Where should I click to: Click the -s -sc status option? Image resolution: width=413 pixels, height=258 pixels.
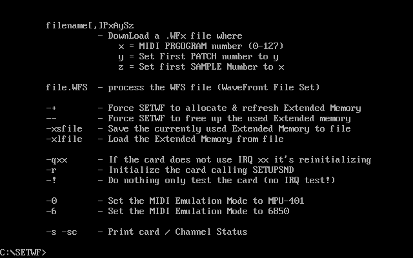coord(62,232)
